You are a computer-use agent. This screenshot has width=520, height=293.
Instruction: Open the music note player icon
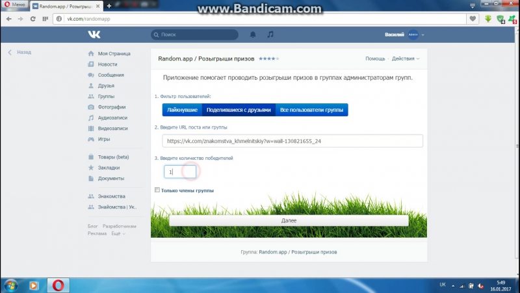point(270,34)
